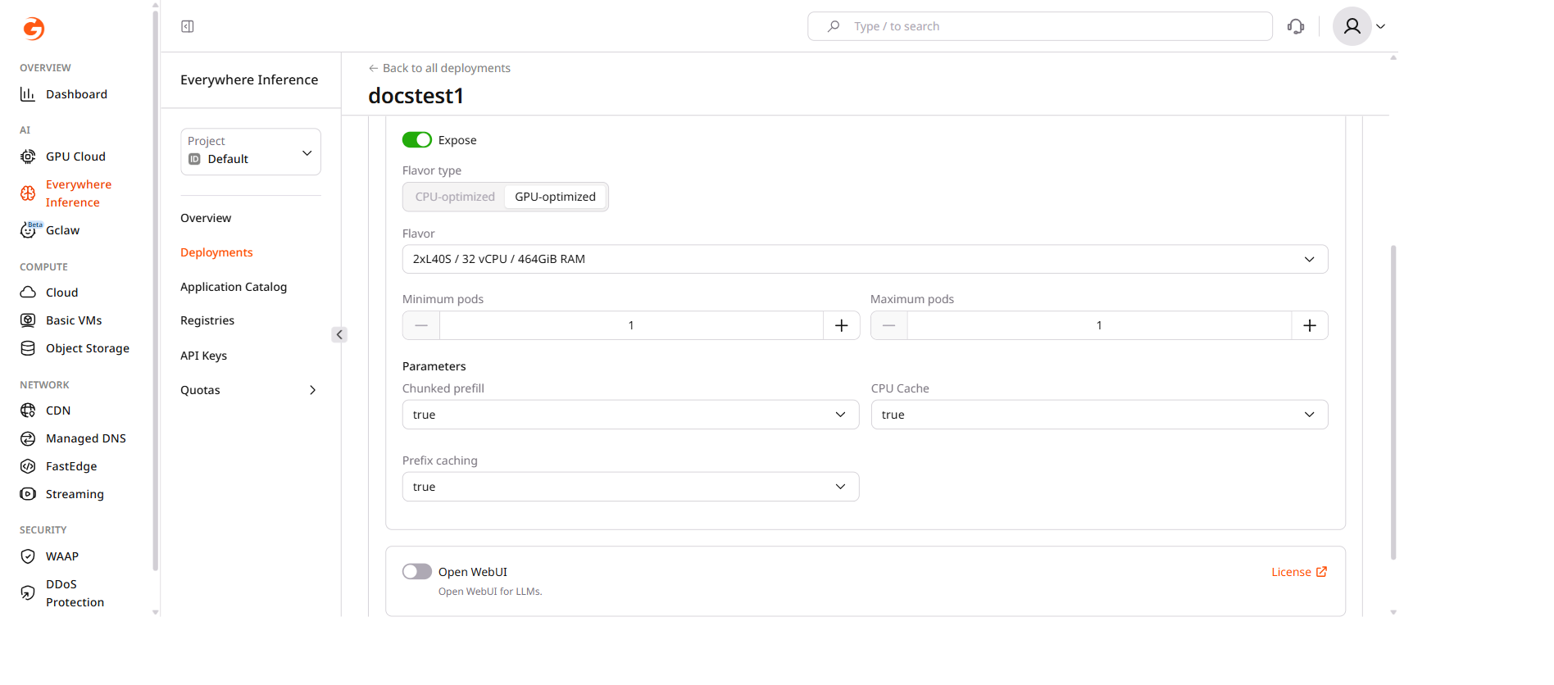Disable the Expose toggle
This screenshot has width=1554, height=685.
click(x=417, y=140)
